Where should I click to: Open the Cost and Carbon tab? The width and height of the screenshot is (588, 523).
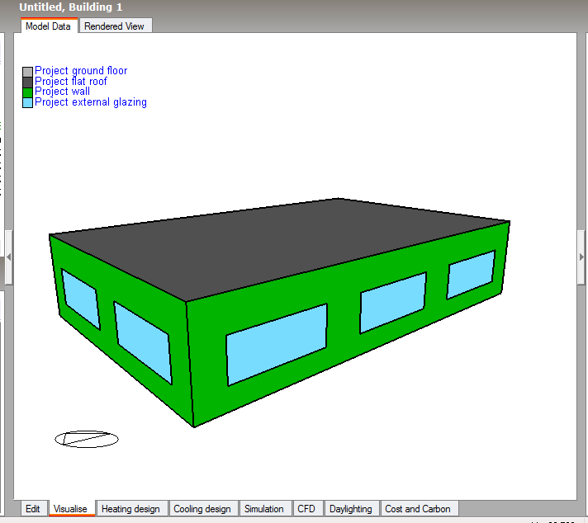tap(418, 509)
